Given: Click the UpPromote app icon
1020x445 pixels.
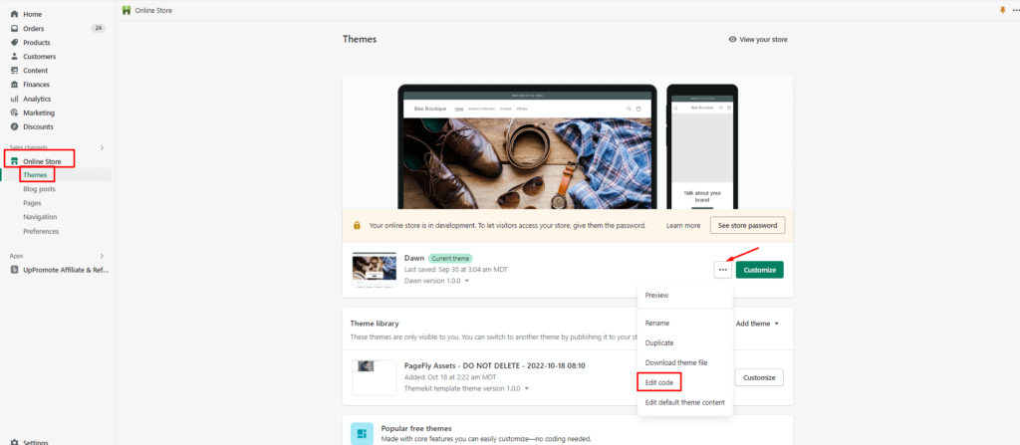Looking at the screenshot, I should pyautogui.click(x=14, y=270).
